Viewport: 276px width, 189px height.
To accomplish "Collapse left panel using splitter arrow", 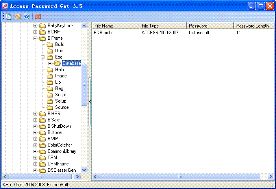I will [90, 101].
